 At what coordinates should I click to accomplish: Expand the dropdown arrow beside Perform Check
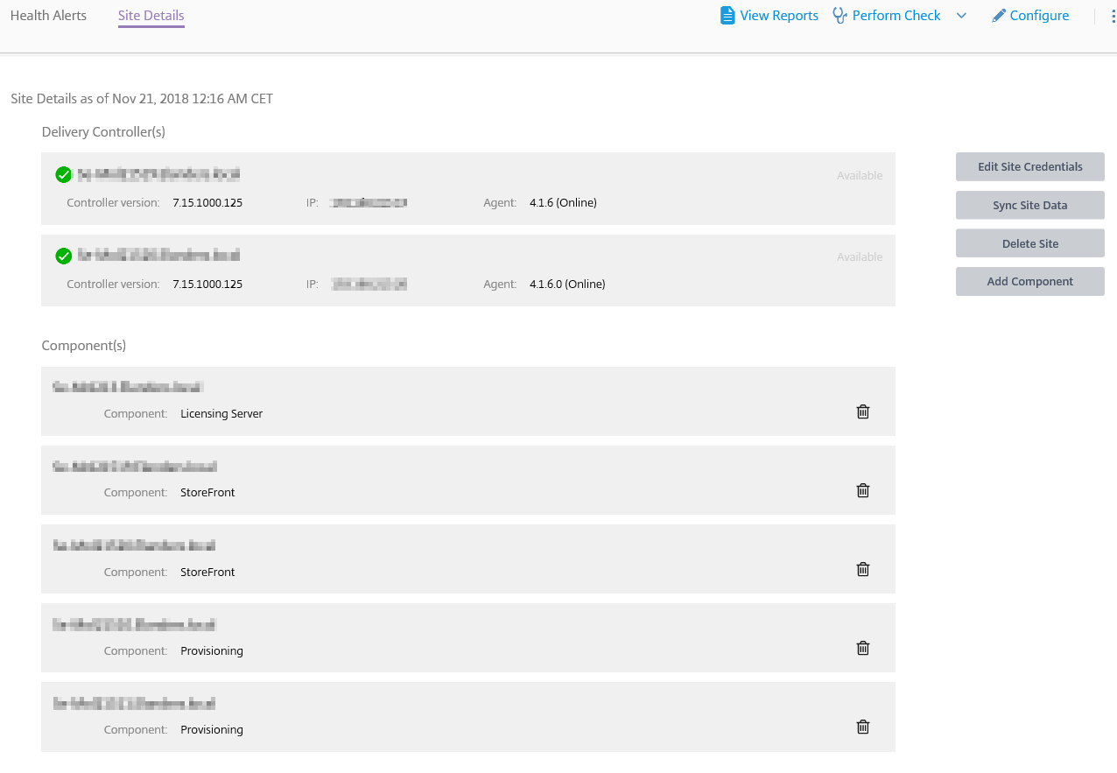click(961, 16)
